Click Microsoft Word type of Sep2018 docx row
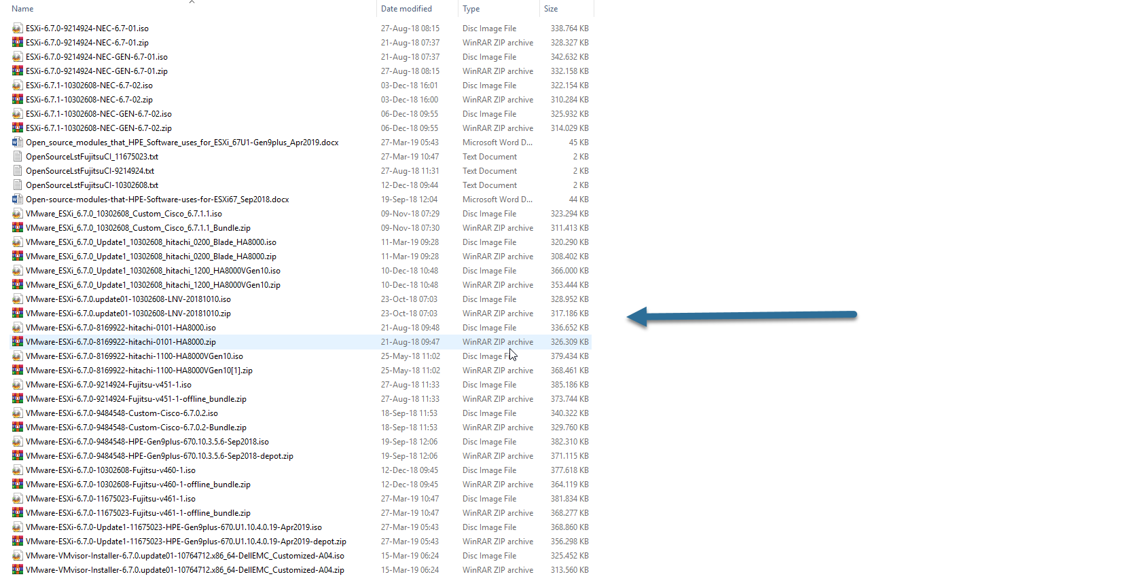 coord(497,200)
